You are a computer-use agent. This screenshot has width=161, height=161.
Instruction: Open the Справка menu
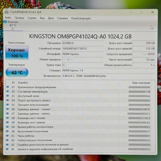click(63, 18)
